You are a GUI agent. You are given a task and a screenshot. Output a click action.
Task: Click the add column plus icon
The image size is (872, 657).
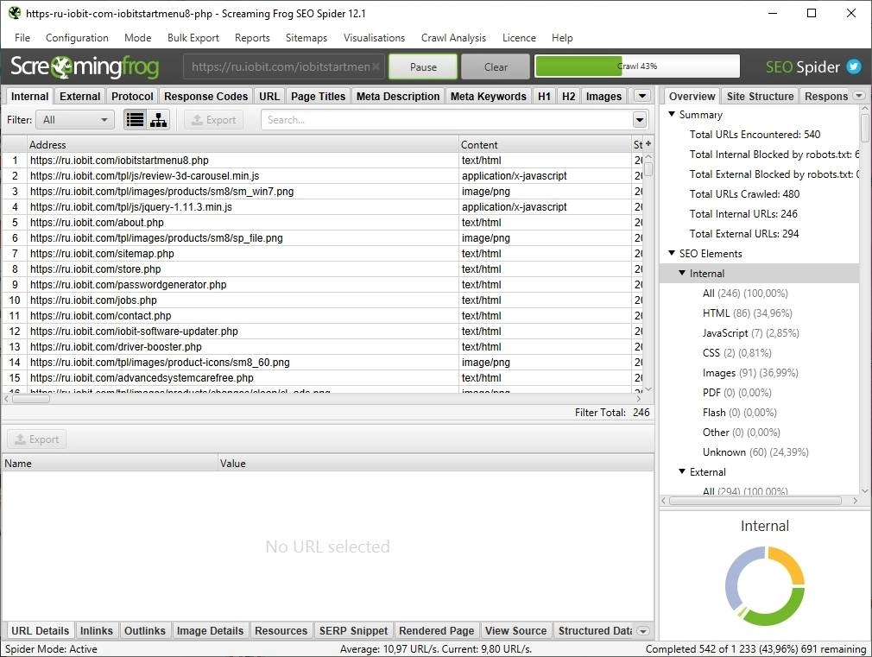(x=648, y=143)
